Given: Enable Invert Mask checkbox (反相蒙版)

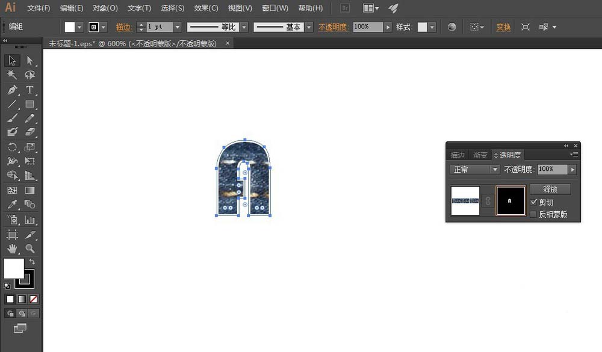Looking at the screenshot, I should point(533,214).
